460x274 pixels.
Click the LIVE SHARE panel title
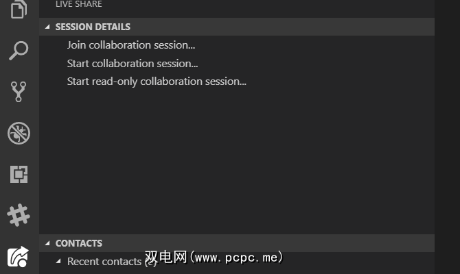coord(79,4)
